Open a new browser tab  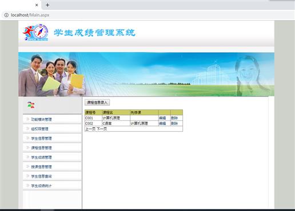[47, 5]
